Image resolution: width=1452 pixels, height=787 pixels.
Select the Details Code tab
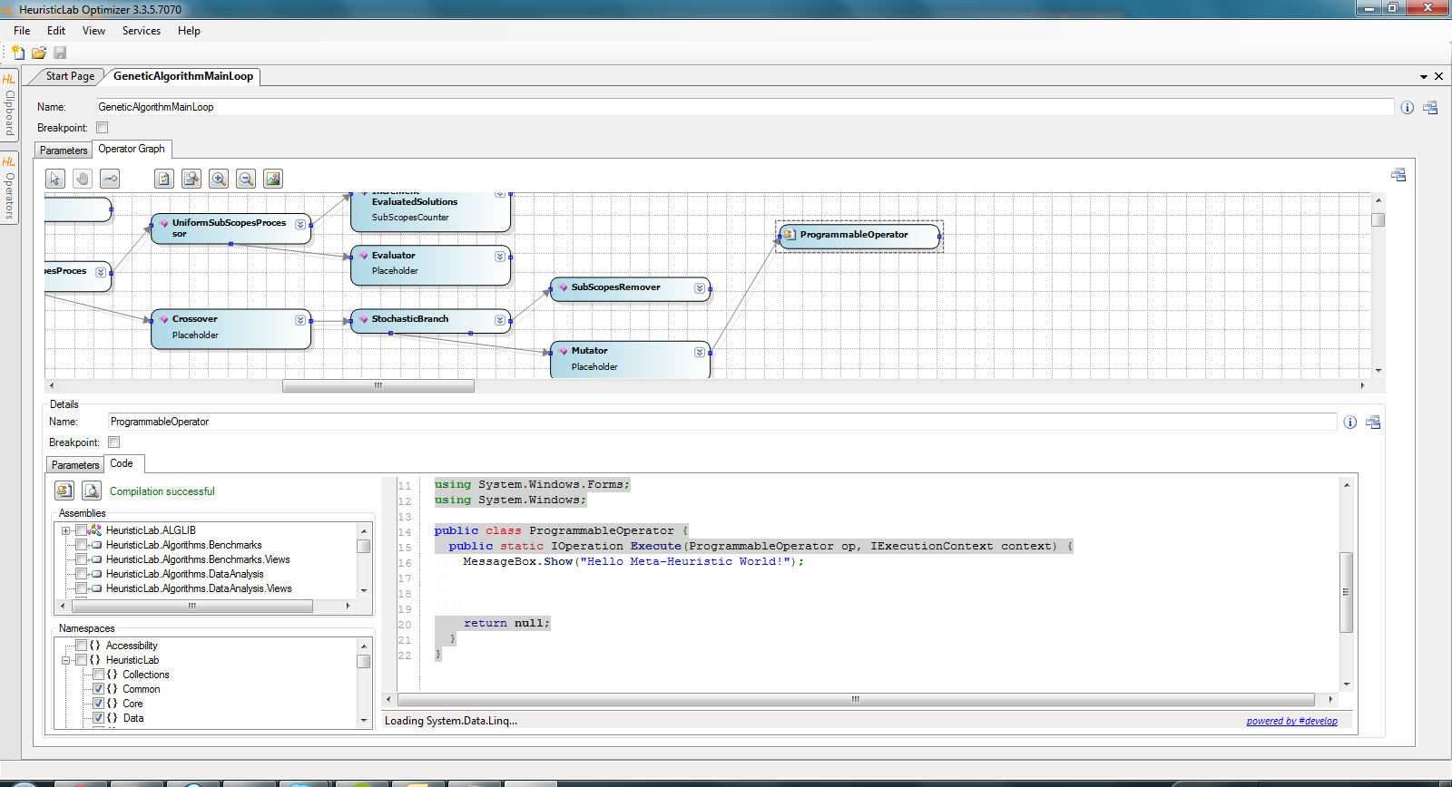pos(122,463)
